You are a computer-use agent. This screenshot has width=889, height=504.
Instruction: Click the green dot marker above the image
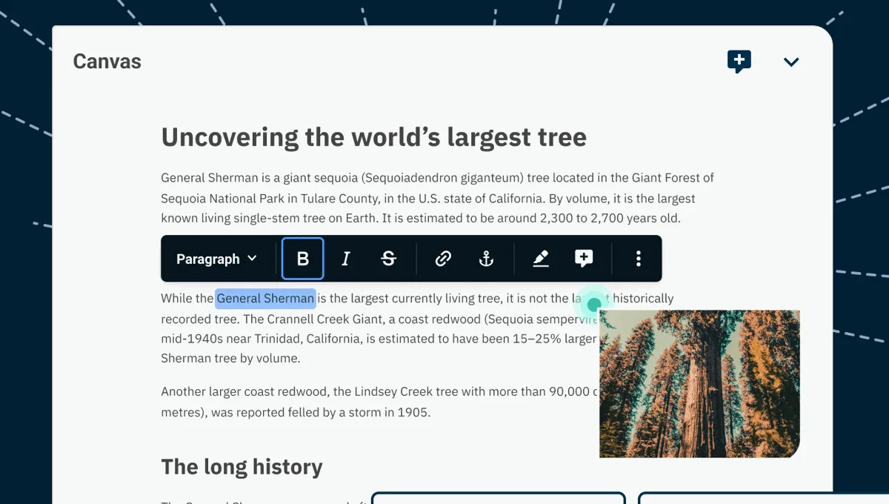[x=593, y=305]
